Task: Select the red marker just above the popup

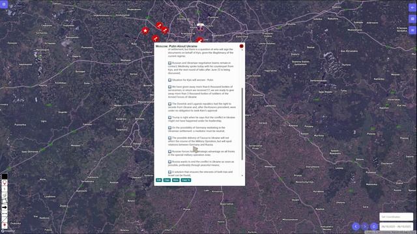Action: [200, 40]
